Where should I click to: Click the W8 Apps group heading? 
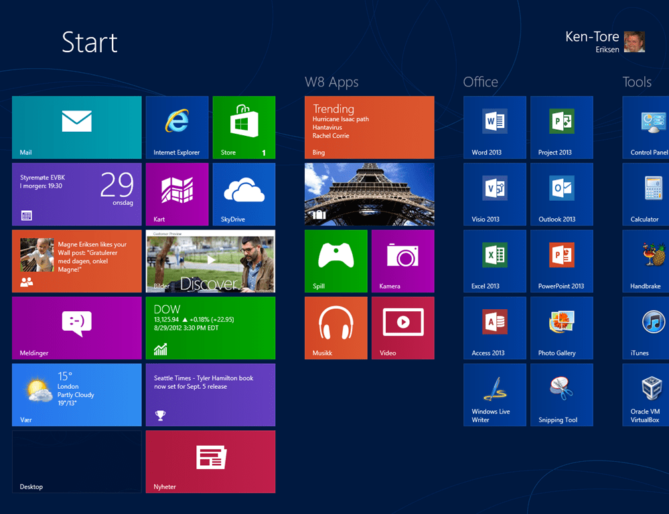[x=331, y=82]
